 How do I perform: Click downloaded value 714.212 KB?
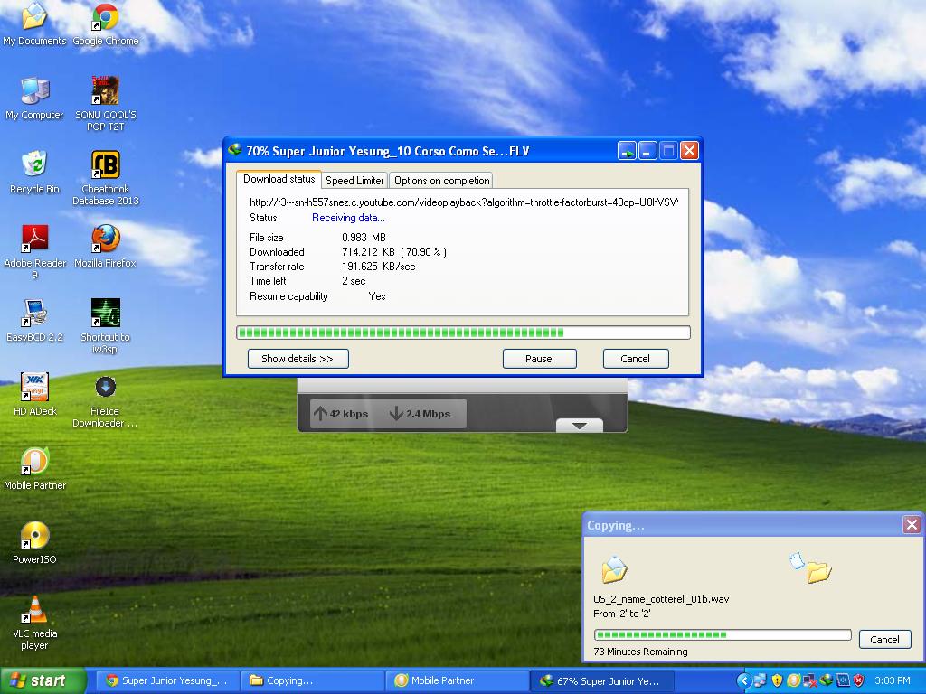click(368, 252)
